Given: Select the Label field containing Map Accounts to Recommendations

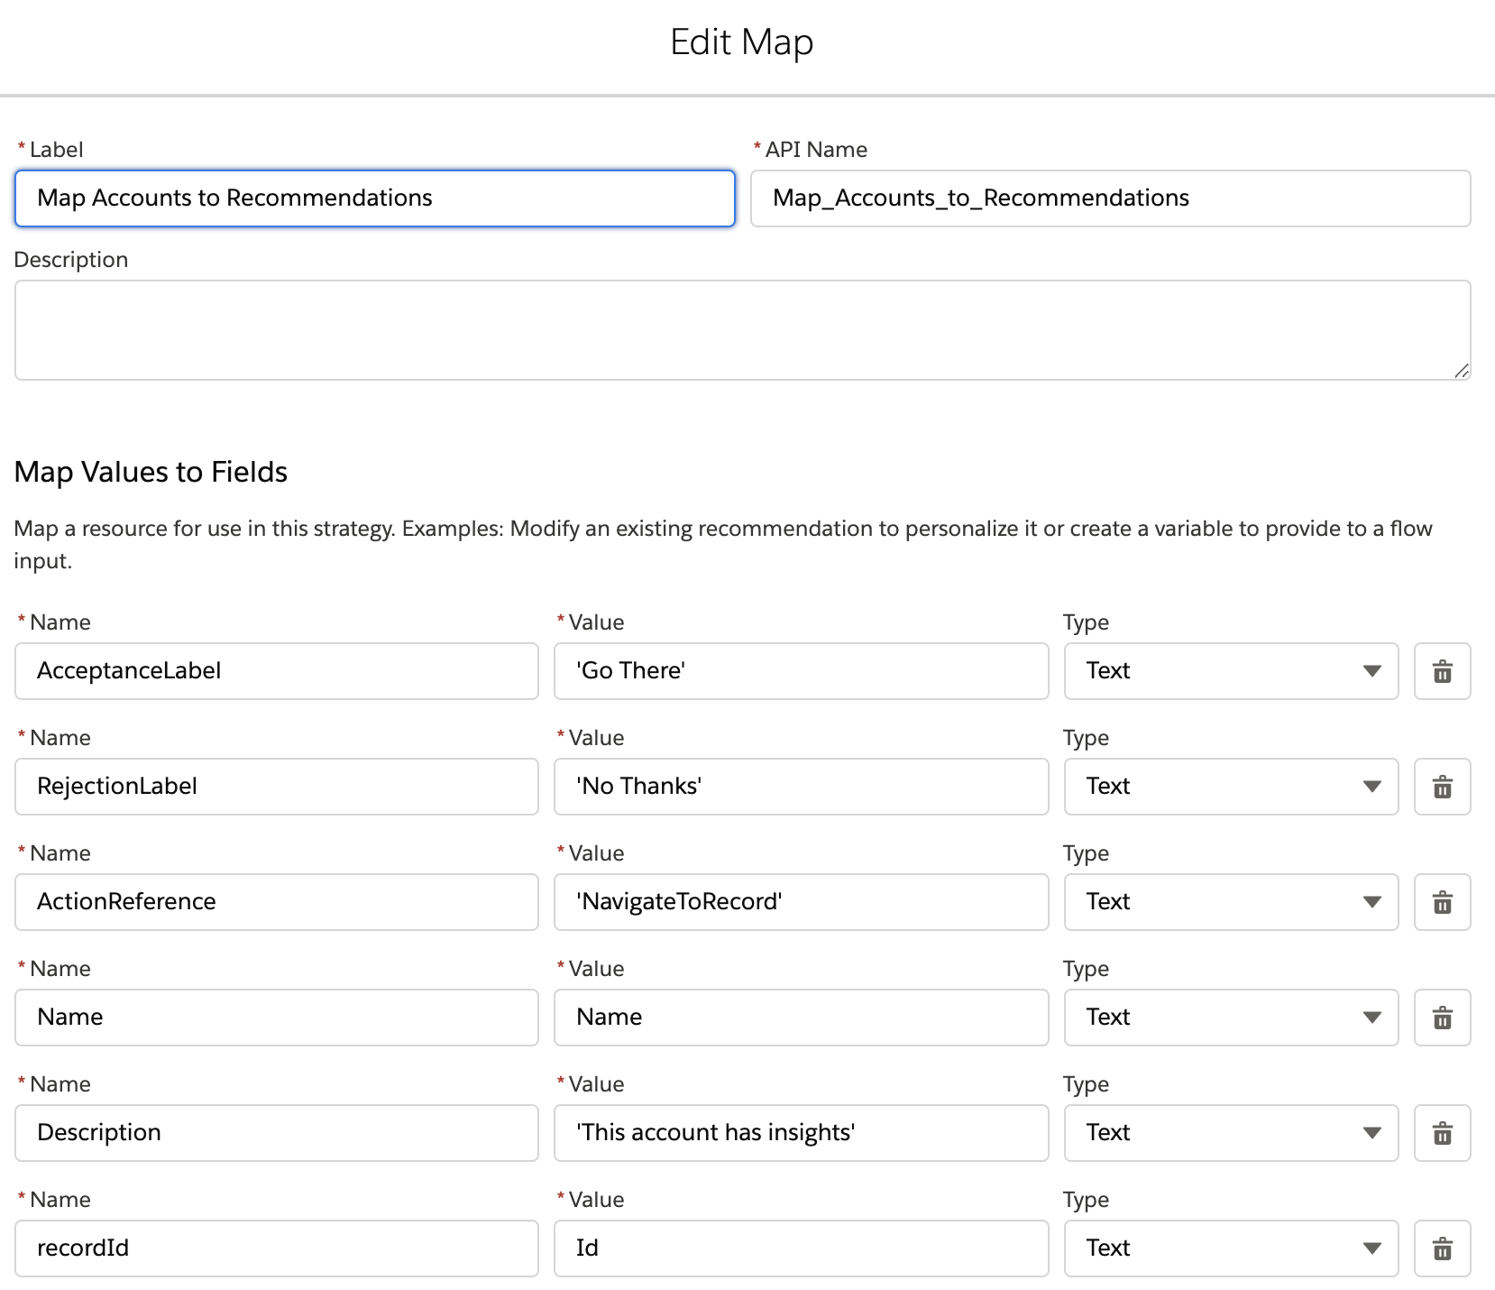Looking at the screenshot, I should pos(374,198).
